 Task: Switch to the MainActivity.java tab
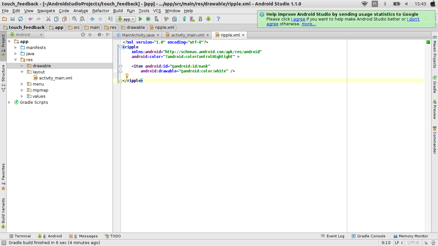click(138, 35)
